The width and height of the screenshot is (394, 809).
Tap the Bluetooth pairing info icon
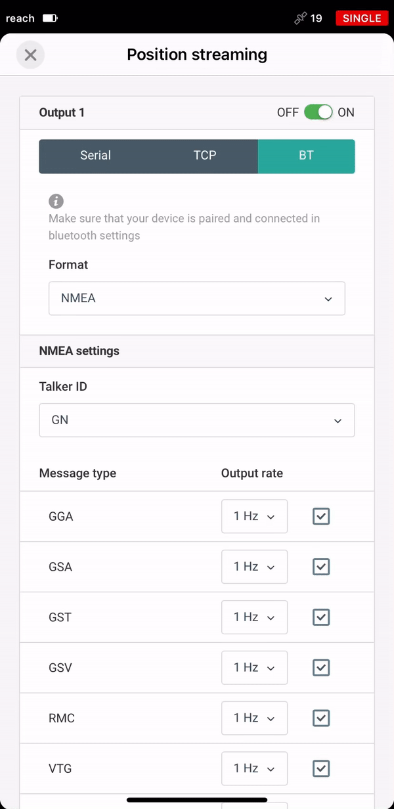coord(56,201)
